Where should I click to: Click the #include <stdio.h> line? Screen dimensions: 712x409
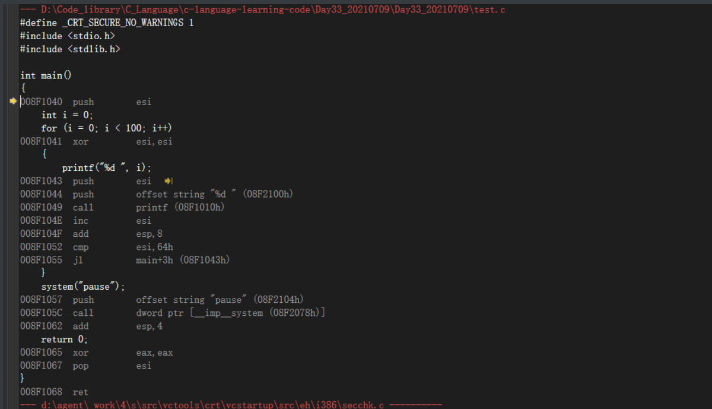pyautogui.click(x=68, y=36)
